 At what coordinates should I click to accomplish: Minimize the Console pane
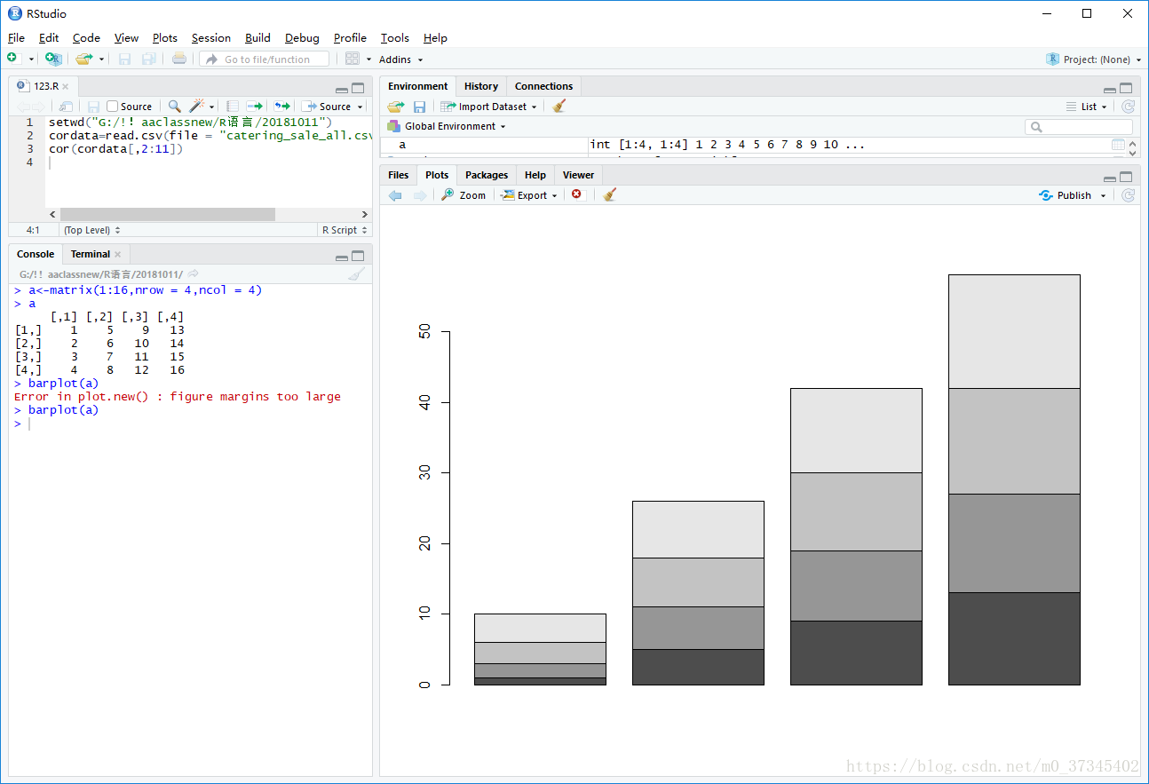click(x=342, y=257)
